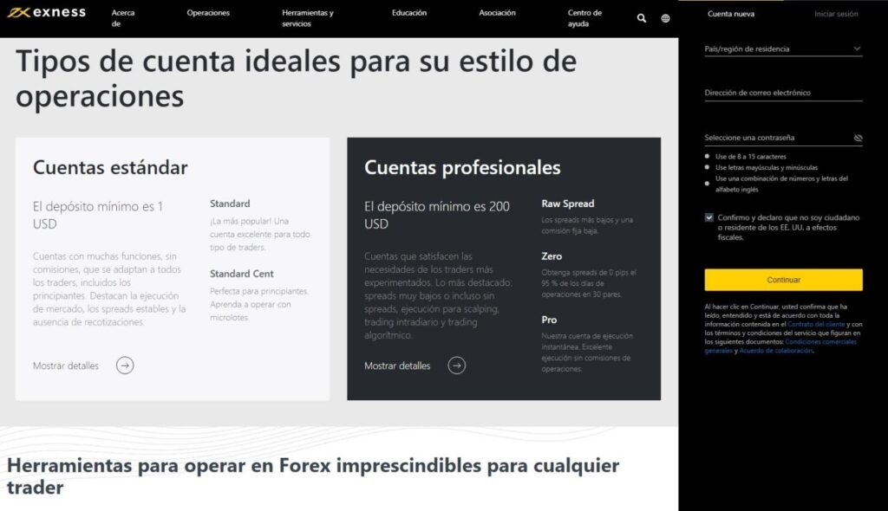Open the Contrato del cliente link
This screenshot has height=511, width=888.
(x=815, y=324)
